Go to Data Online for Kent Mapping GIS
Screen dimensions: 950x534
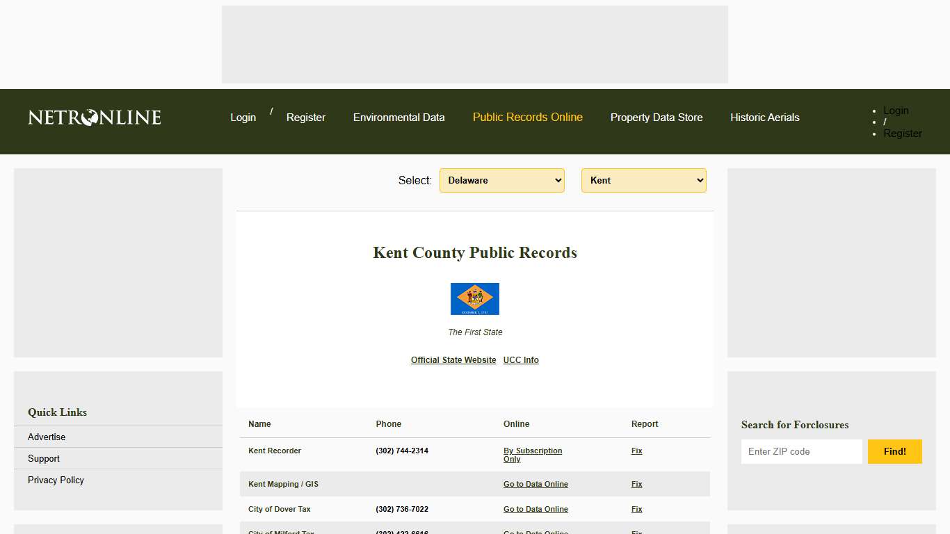pos(536,484)
